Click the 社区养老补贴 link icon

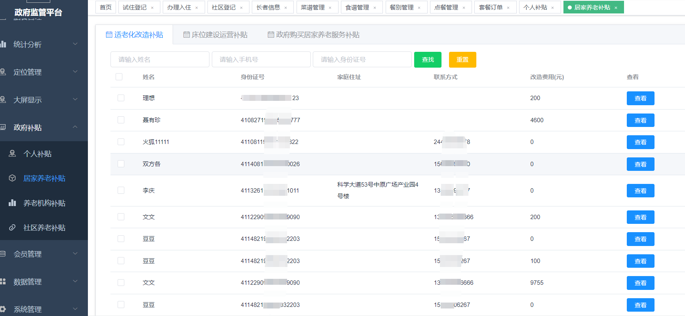[x=13, y=228]
